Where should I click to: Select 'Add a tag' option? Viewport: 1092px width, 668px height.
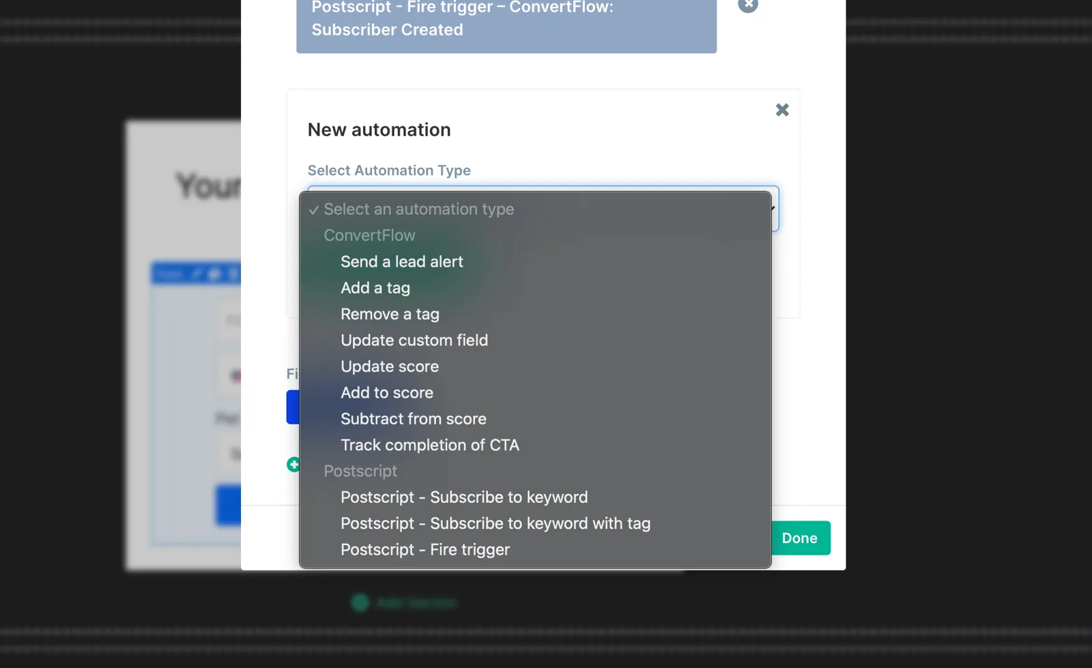(535, 288)
